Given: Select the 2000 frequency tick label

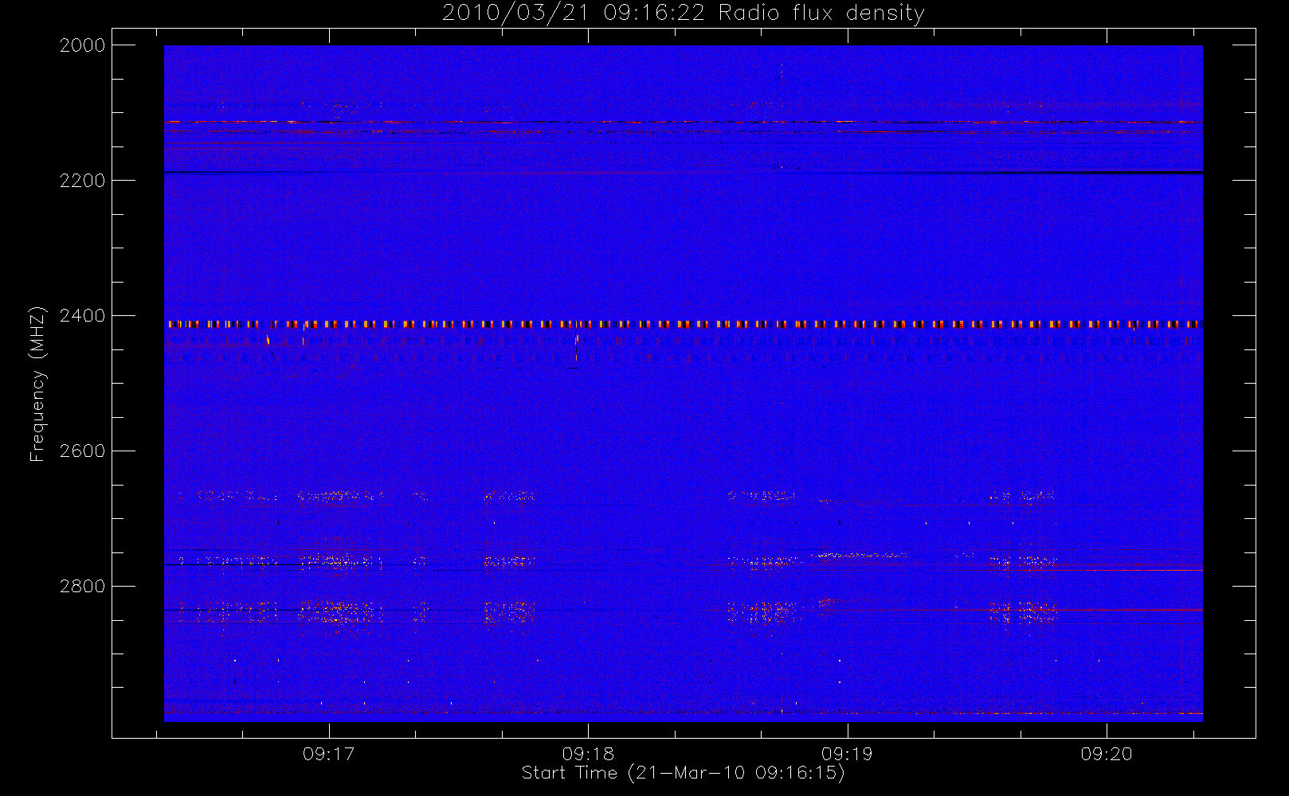Looking at the screenshot, I should [83, 45].
